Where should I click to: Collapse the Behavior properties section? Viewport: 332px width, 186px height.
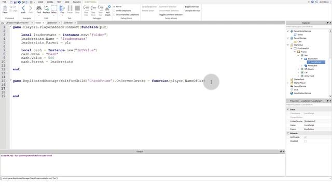(288, 133)
